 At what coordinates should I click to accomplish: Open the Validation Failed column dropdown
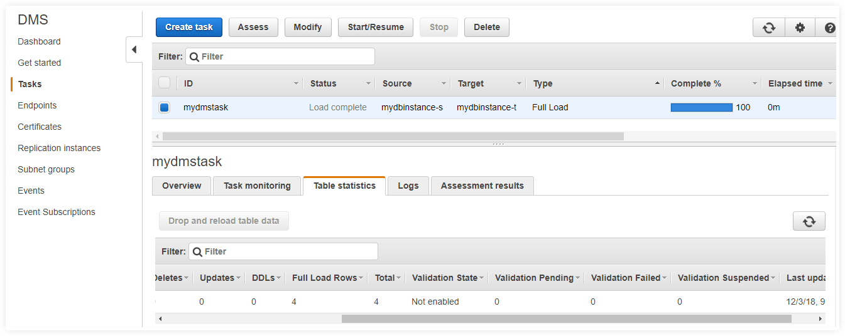click(665, 278)
